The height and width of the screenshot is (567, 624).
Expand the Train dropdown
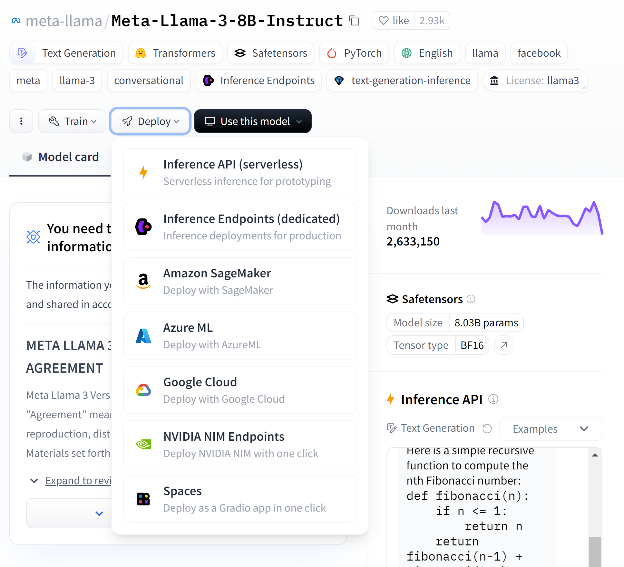click(72, 121)
